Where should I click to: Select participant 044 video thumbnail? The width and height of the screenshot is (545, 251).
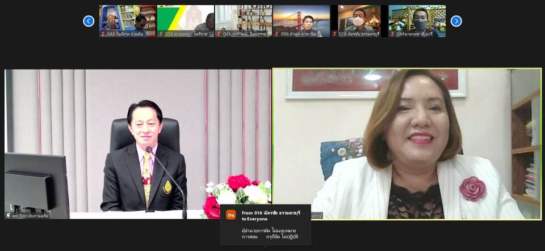tap(417, 21)
